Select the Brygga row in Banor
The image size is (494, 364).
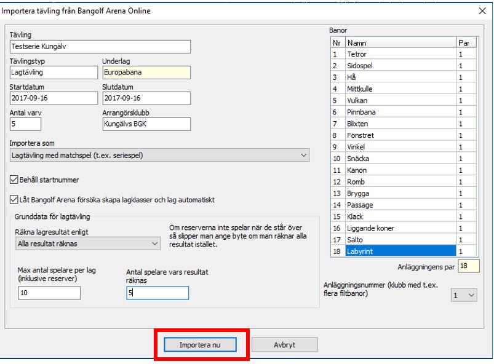point(404,194)
